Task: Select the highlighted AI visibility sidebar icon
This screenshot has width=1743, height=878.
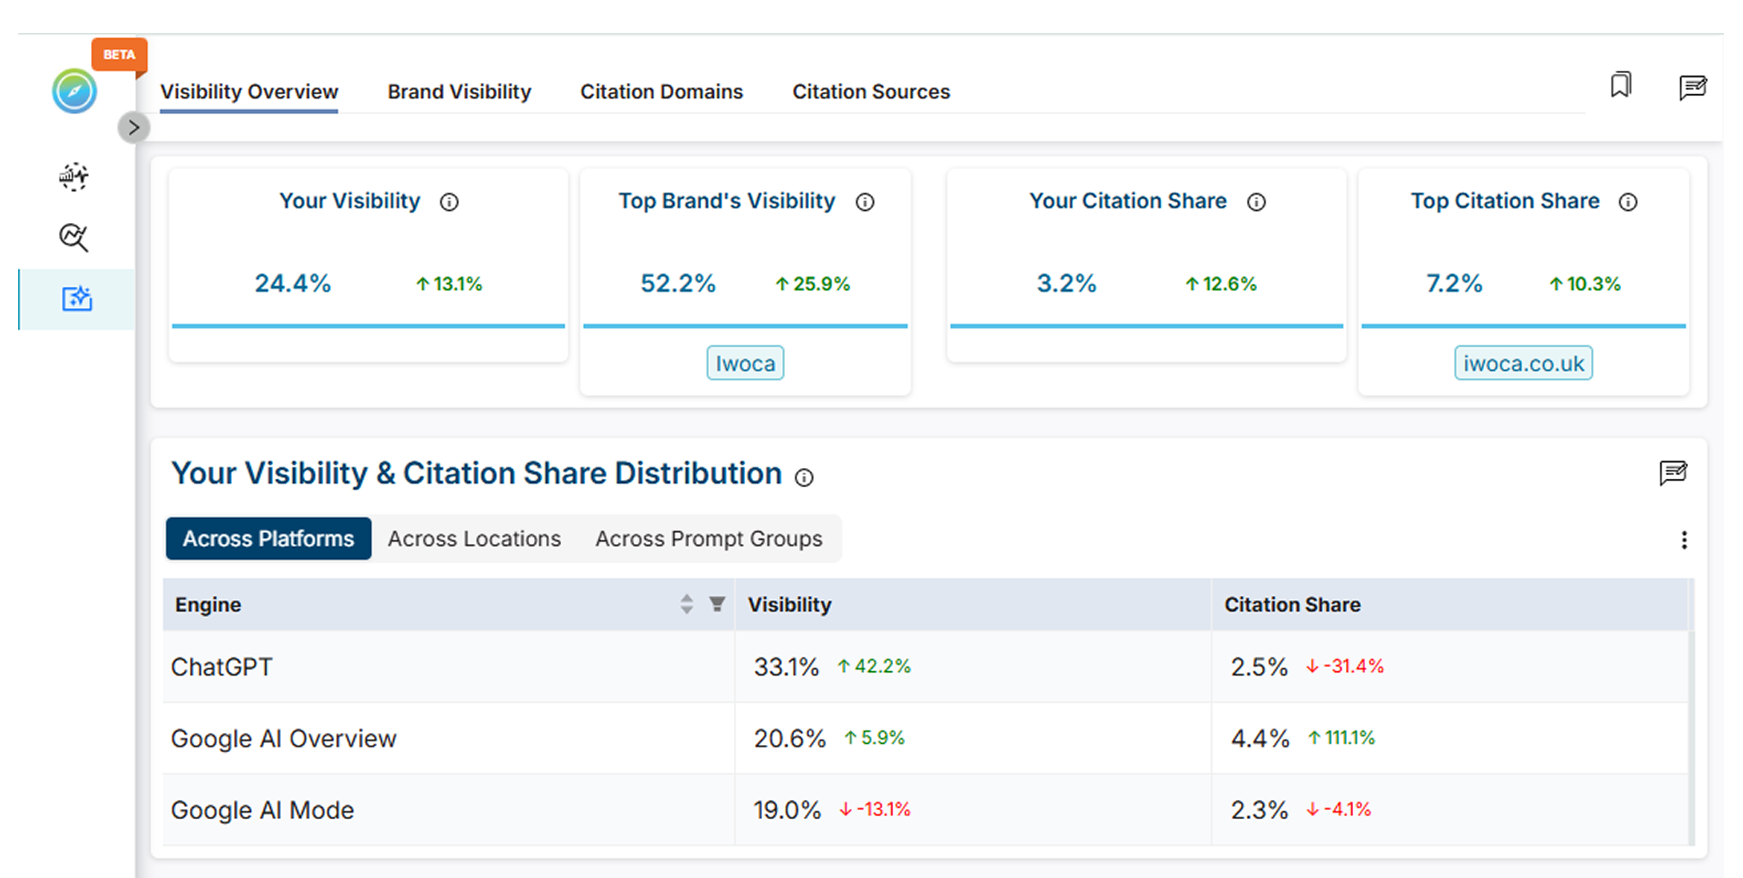Action: click(x=77, y=298)
